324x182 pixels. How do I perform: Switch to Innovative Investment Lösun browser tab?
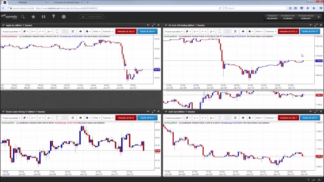[67, 2]
